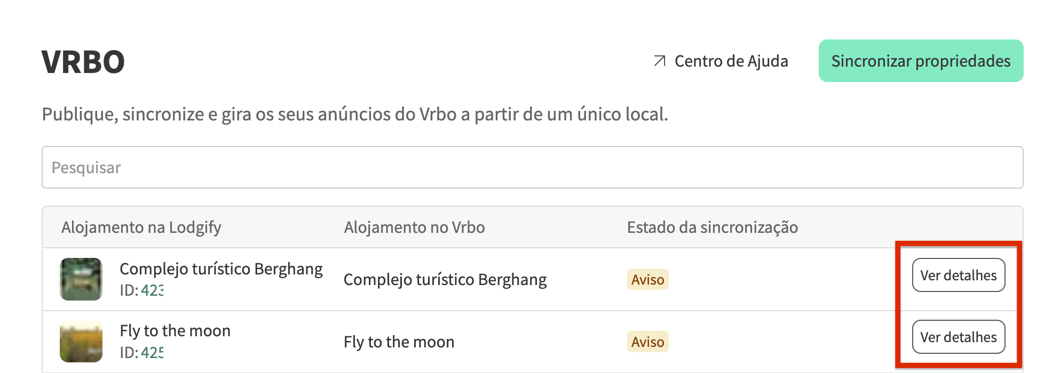Open Ver detalhes for Complejo turístico Berghang
The height and width of the screenshot is (373, 1060).
(x=958, y=275)
